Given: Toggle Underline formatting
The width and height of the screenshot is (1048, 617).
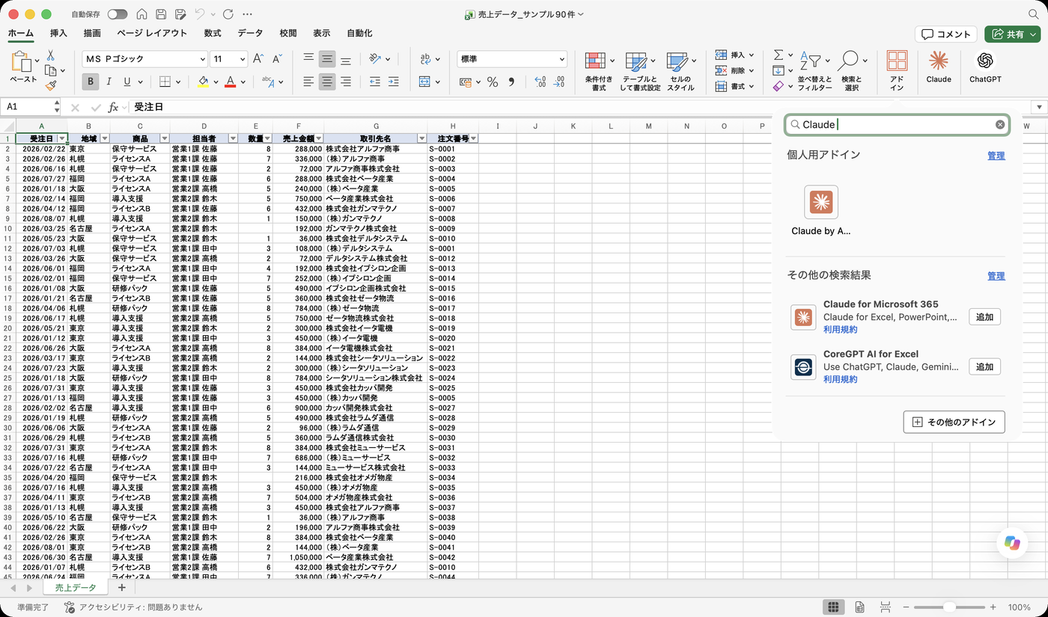Looking at the screenshot, I should tap(127, 82).
